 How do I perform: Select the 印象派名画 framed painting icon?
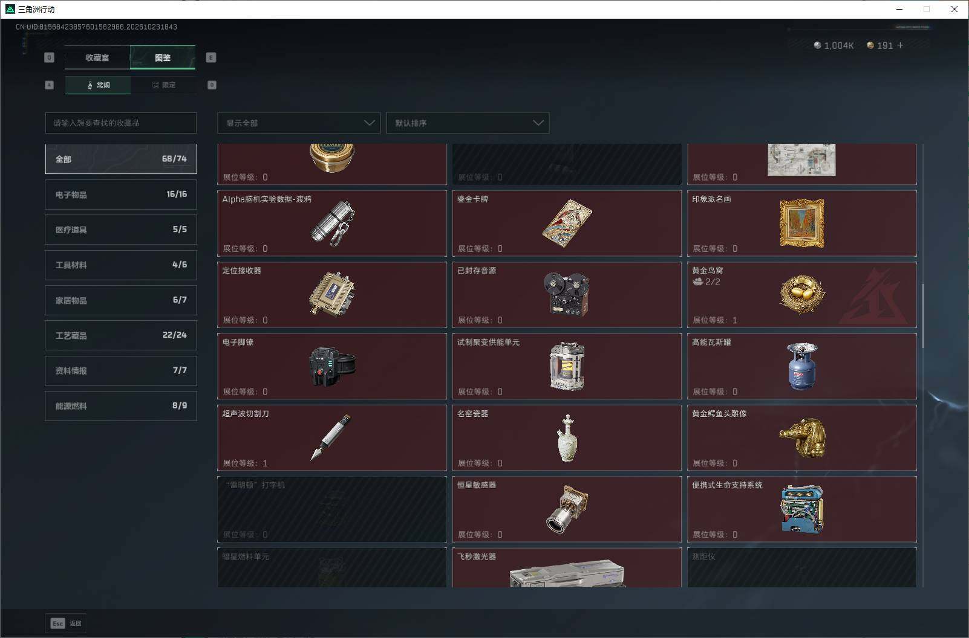tap(802, 223)
